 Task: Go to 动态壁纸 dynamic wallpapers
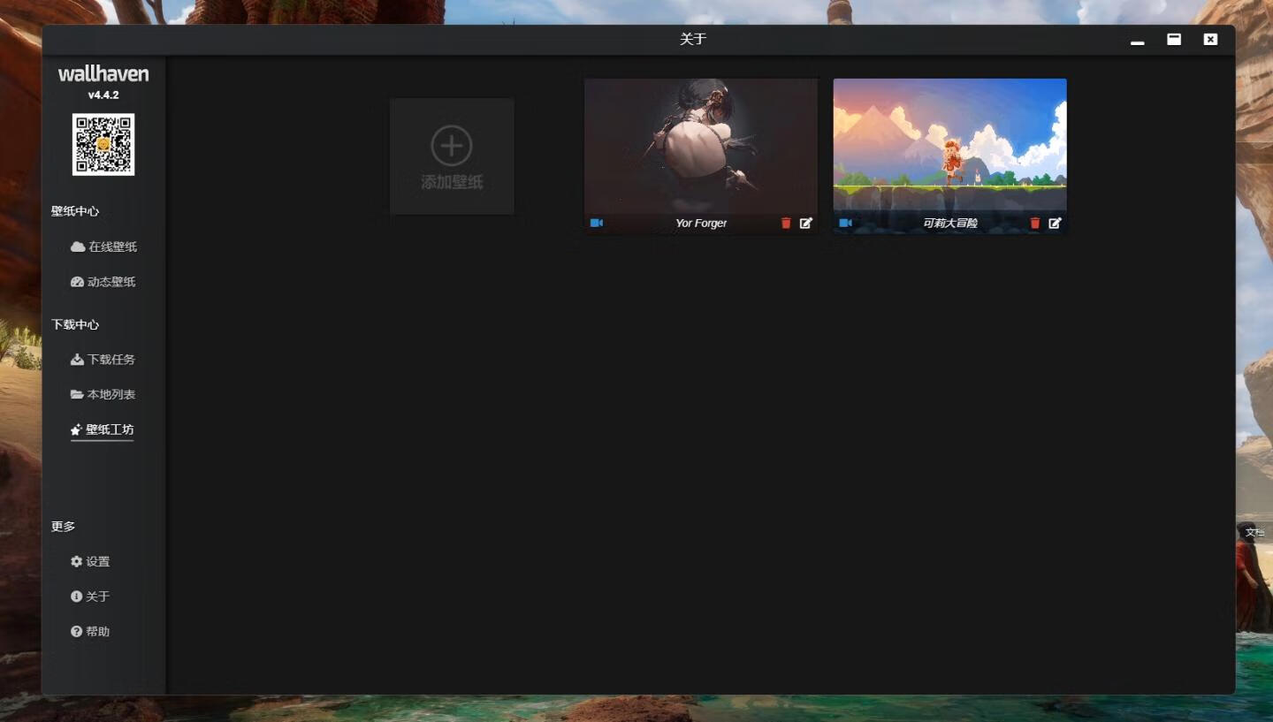click(103, 282)
